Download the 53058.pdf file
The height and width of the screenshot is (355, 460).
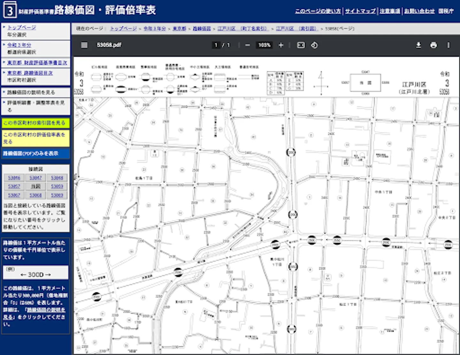[418, 45]
